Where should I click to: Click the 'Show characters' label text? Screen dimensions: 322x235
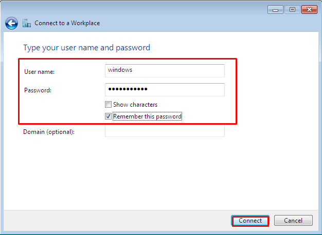[x=135, y=105]
